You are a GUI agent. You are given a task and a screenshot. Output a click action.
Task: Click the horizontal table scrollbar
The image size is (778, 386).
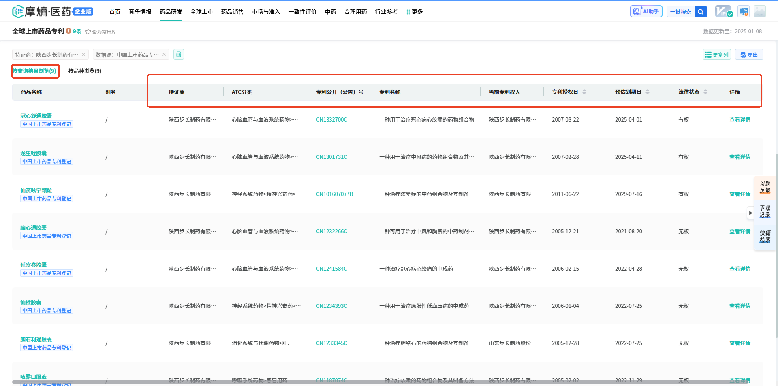(380, 382)
